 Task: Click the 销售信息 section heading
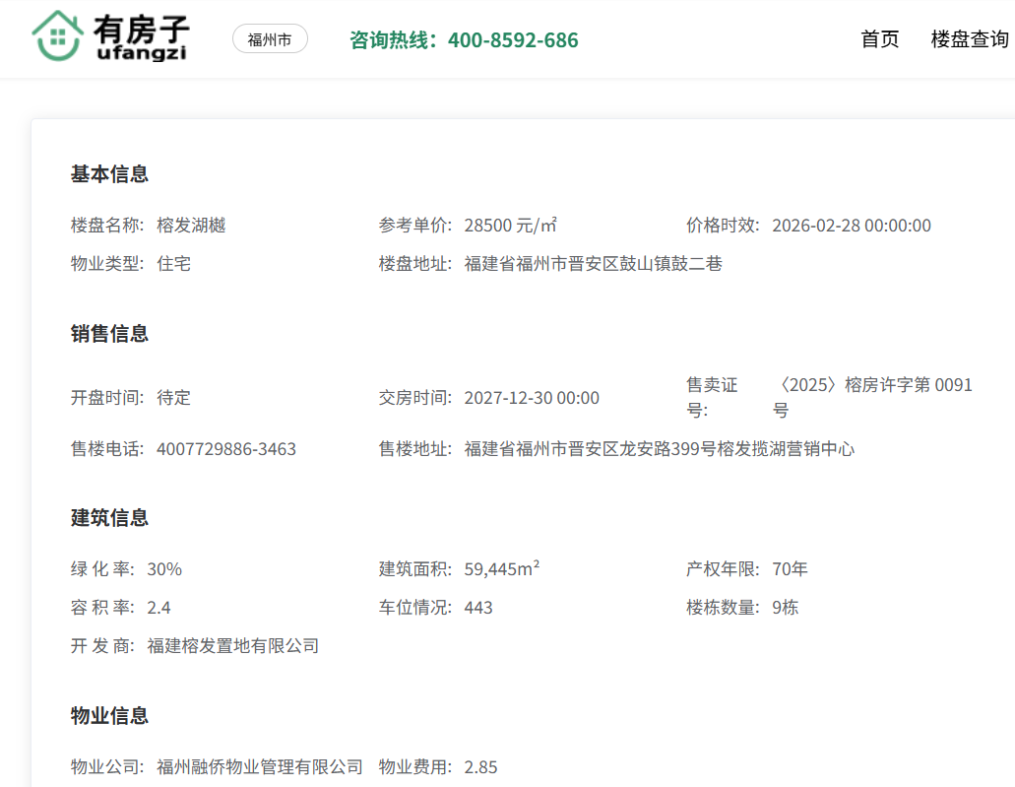[x=109, y=334]
